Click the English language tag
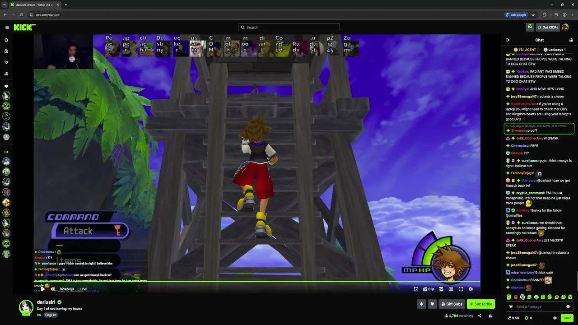 point(51,315)
